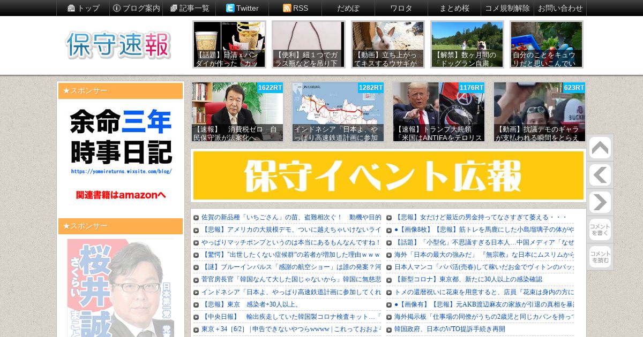Viewport: 643px width, 337px height.
Task: Visit ワロタ in the top menu
Action: point(401,8)
